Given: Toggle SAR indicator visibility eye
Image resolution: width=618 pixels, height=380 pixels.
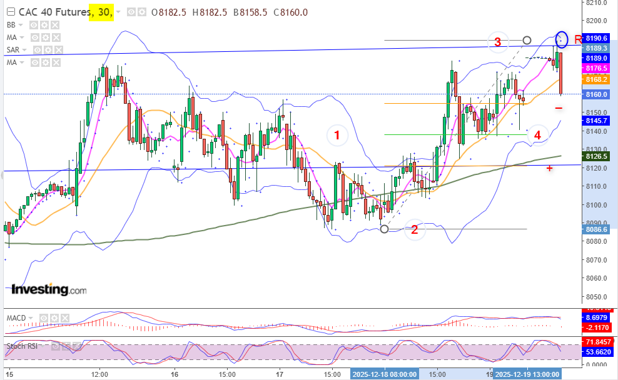Looking at the screenshot, I should [38, 50].
